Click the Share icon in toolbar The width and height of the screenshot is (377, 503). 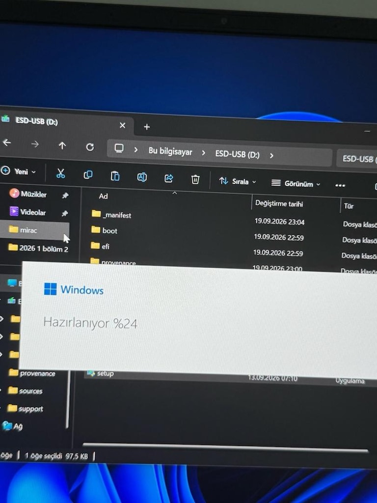tap(169, 178)
